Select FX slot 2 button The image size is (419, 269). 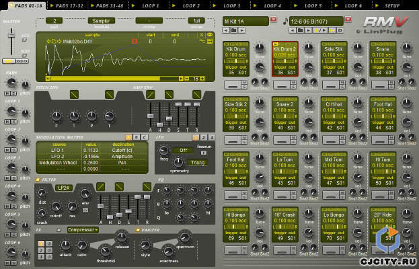41,250
